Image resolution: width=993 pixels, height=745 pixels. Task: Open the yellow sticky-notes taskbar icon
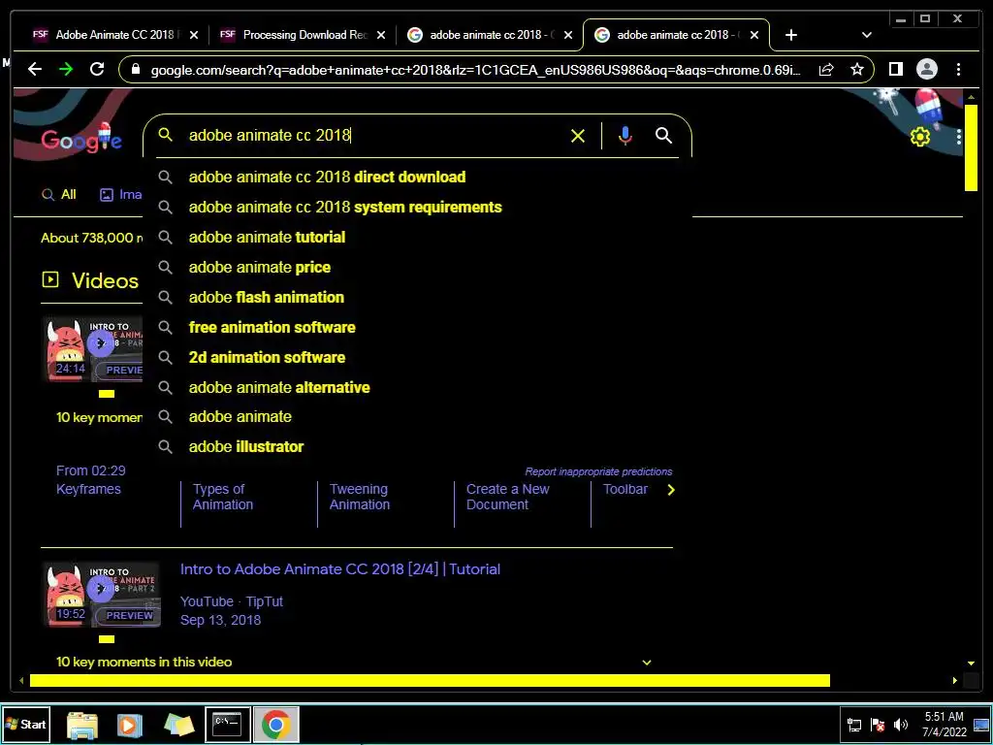click(178, 725)
